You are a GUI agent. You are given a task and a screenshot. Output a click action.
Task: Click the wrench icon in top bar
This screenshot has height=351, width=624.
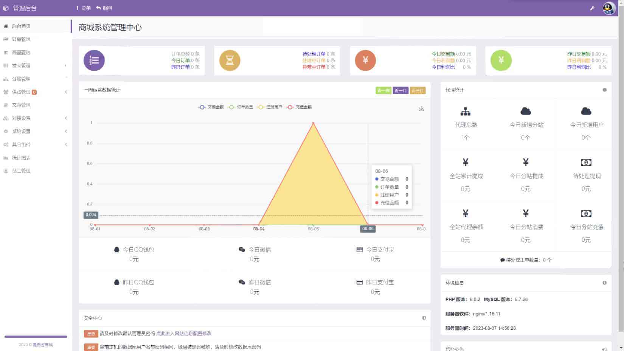pyautogui.click(x=592, y=8)
